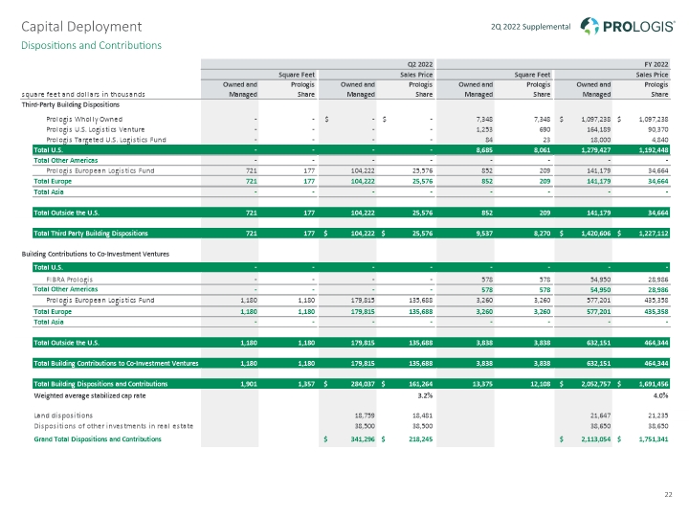
Task: Select the 'Dispositions and Contributions' subtitle
Action: click(x=92, y=45)
